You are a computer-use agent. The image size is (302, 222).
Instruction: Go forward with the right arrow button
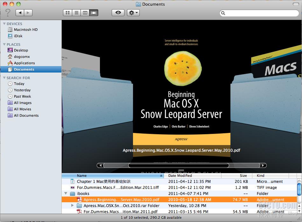click(x=28, y=13)
